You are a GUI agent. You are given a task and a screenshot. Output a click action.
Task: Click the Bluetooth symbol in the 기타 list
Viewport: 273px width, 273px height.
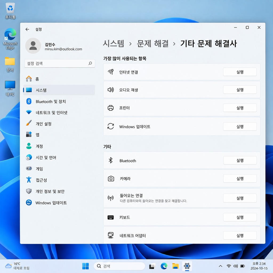point(111,160)
